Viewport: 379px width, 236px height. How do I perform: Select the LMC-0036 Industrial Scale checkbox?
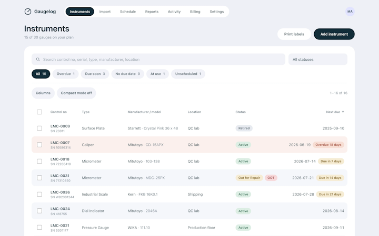point(39,195)
